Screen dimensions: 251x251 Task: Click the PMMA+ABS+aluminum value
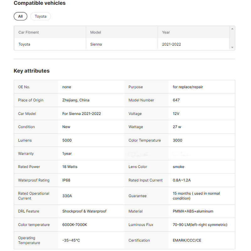click(x=193, y=211)
